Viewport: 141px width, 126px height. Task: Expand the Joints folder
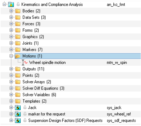(x=11, y=43)
